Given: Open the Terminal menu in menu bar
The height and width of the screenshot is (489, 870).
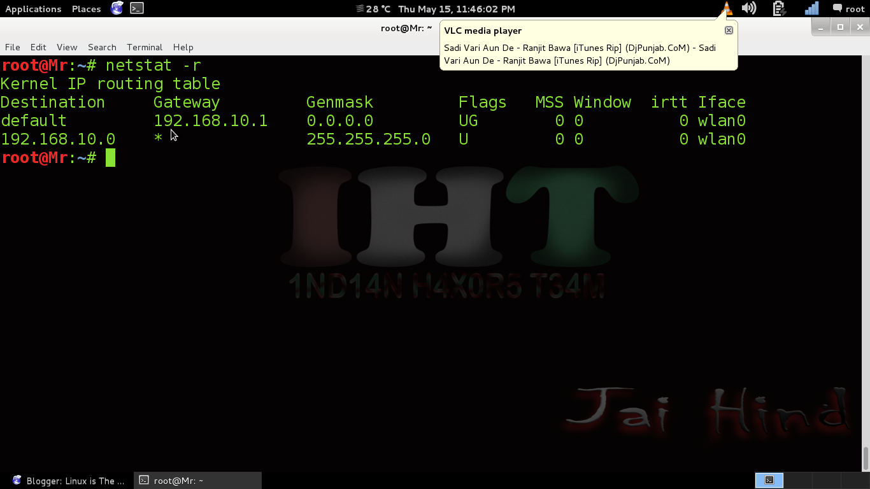Looking at the screenshot, I should (x=144, y=47).
